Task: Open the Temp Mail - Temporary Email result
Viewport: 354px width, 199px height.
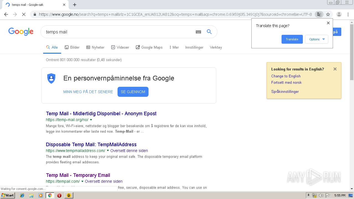Action: click(x=78, y=175)
